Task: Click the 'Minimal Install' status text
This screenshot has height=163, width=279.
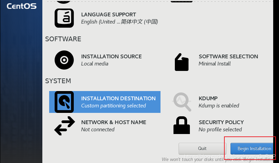Action: click(x=214, y=64)
